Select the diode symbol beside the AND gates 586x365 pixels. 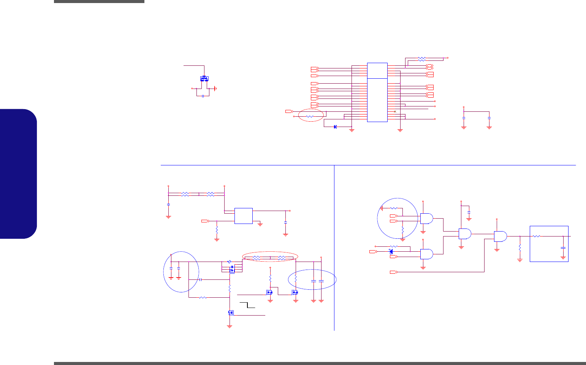pos(391,251)
